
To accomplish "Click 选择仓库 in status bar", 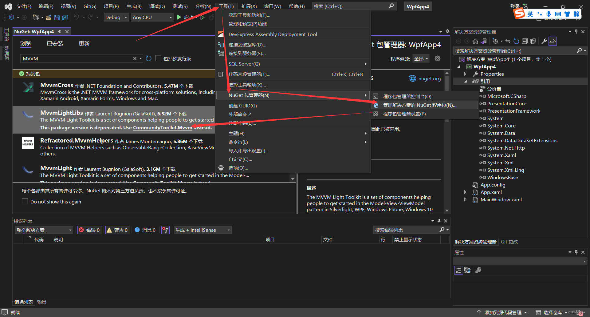I will pyautogui.click(x=552, y=312).
